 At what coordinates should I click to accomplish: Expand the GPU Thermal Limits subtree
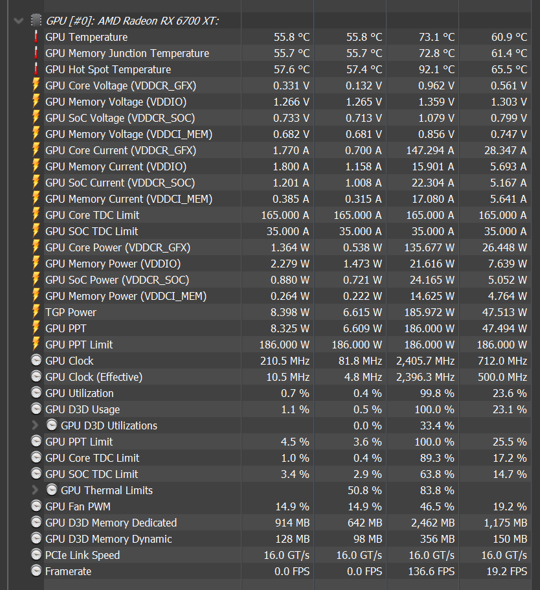(x=36, y=490)
